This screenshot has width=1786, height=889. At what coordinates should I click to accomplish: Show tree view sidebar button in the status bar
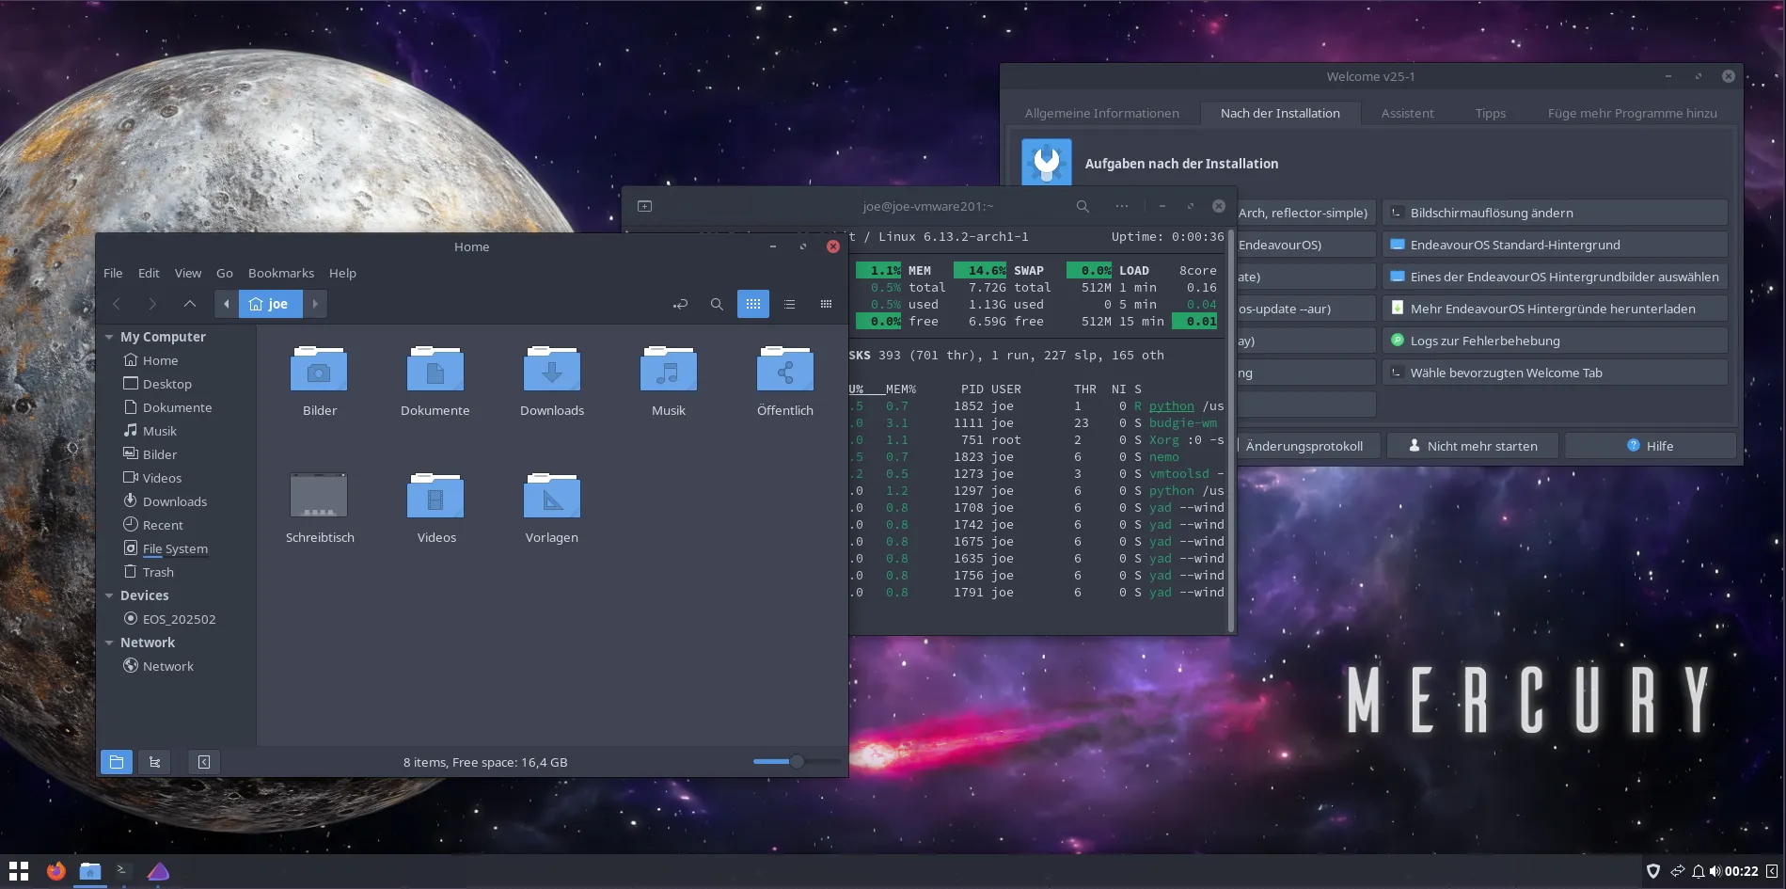tap(155, 762)
